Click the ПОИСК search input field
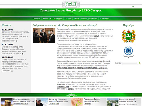 130,63
